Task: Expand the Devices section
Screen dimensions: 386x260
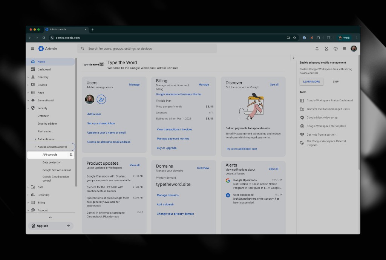Action: pyautogui.click(x=28, y=85)
